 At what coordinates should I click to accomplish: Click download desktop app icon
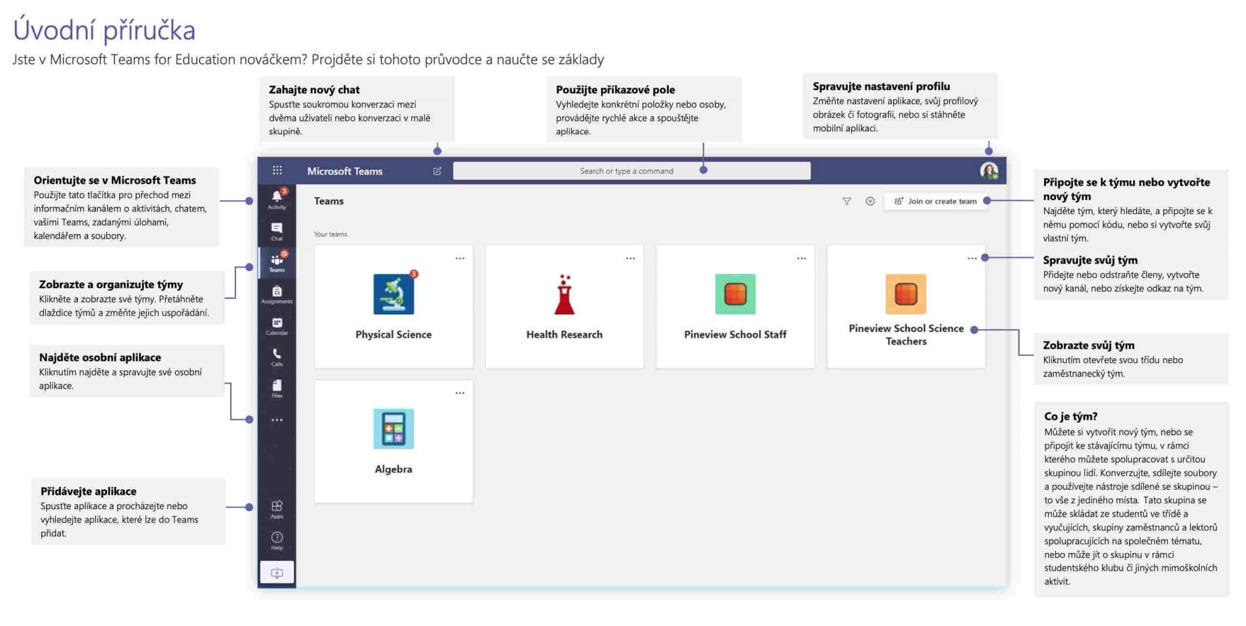pyautogui.click(x=277, y=572)
